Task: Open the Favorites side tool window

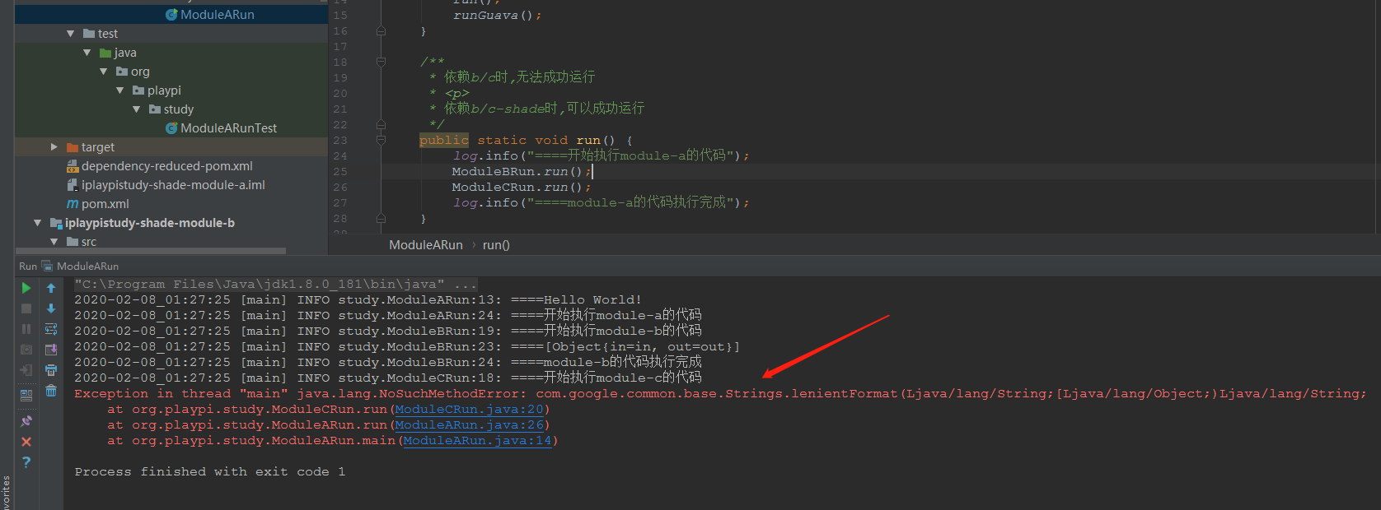Action: [6, 492]
